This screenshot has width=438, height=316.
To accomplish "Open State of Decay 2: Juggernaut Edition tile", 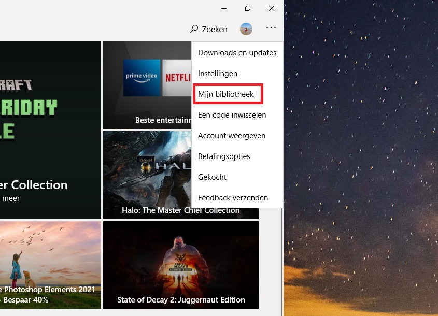I will pyautogui.click(x=181, y=265).
